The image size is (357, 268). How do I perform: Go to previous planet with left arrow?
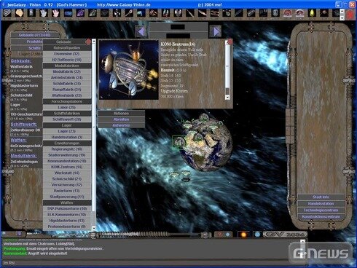click(x=141, y=31)
